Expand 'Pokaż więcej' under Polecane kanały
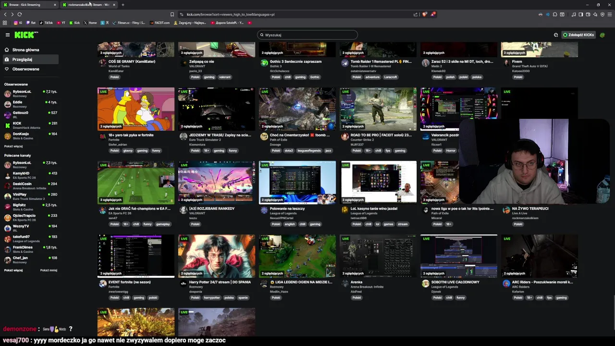615x346 pixels. pos(13,270)
